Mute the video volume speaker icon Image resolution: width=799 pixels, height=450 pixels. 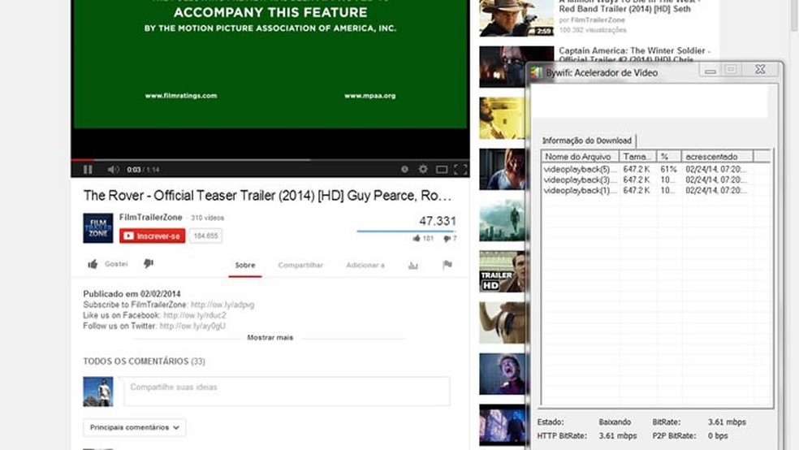click(113, 169)
